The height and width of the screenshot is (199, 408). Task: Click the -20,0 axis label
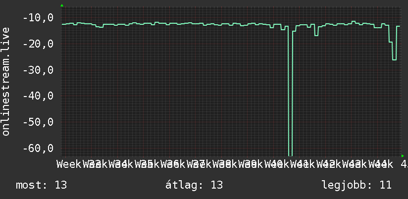click(x=38, y=44)
